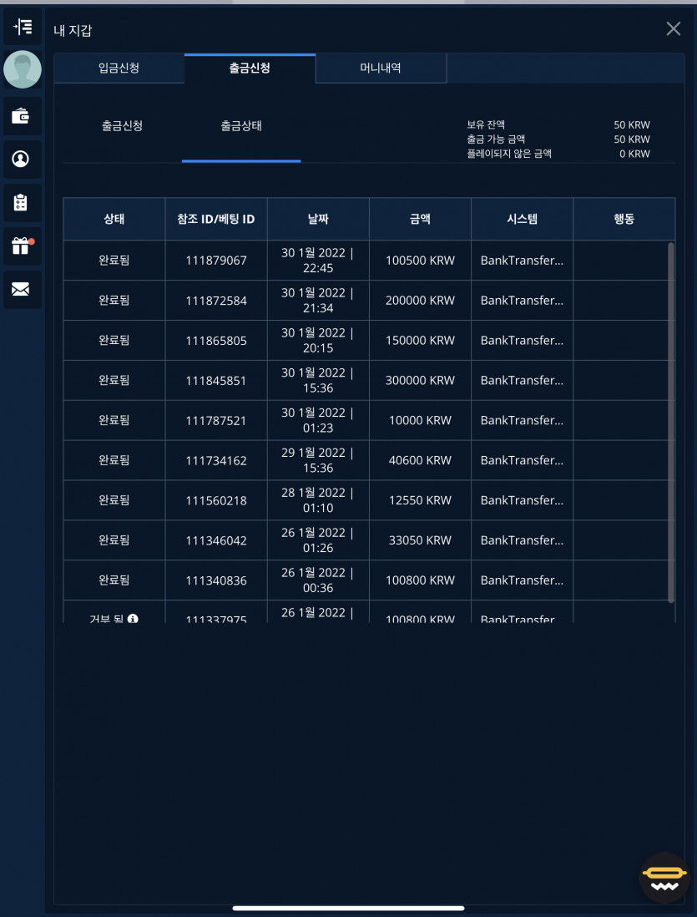
Task: Click BankTransfer in the 111879067 row
Action: (523, 261)
